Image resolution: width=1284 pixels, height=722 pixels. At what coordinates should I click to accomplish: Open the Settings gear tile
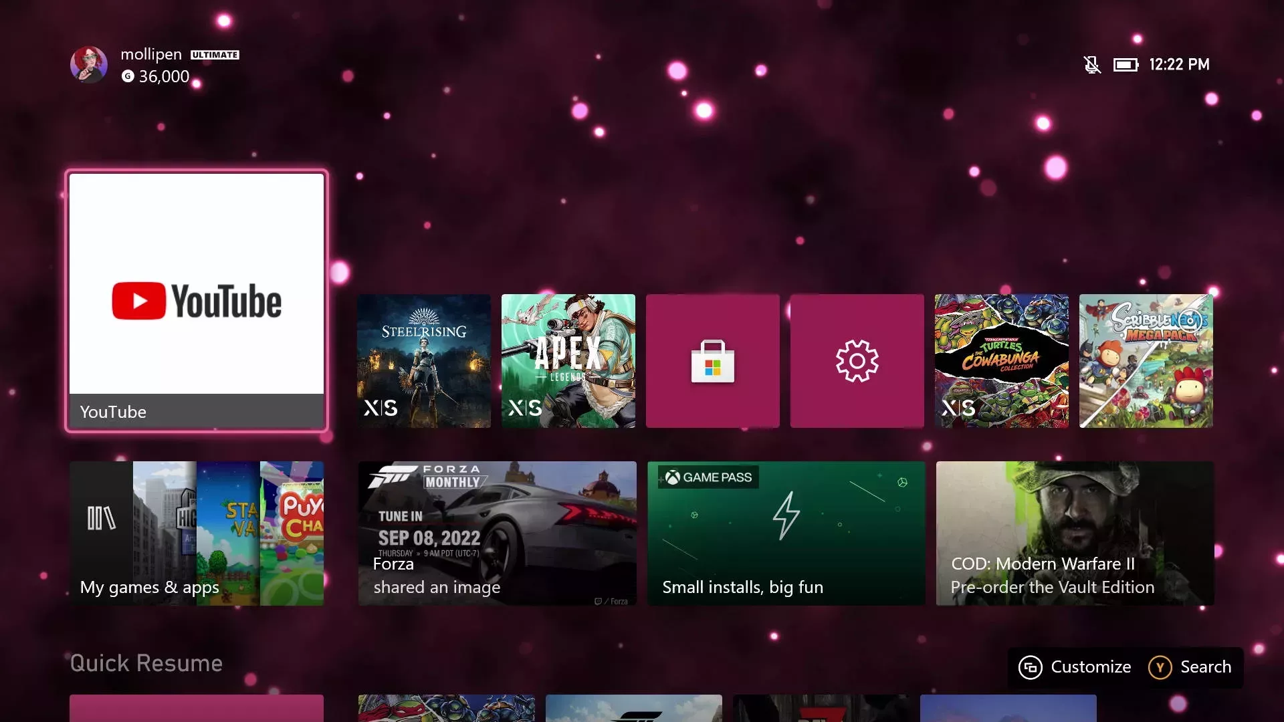[857, 361]
